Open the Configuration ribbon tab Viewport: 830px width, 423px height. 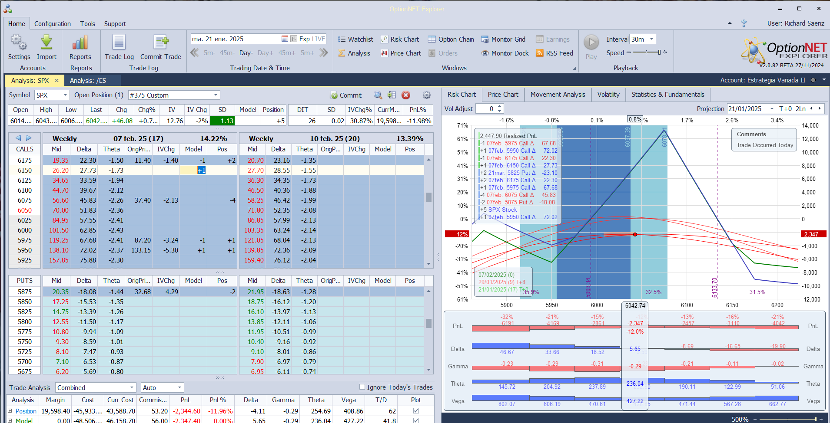click(x=53, y=24)
